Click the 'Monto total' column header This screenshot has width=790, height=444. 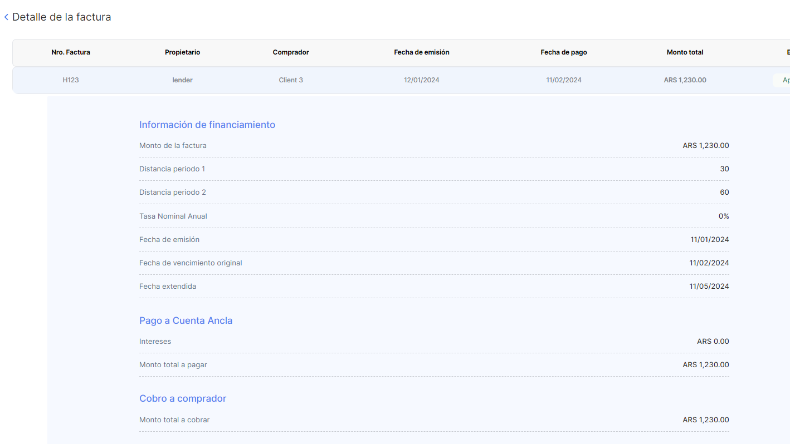685,52
